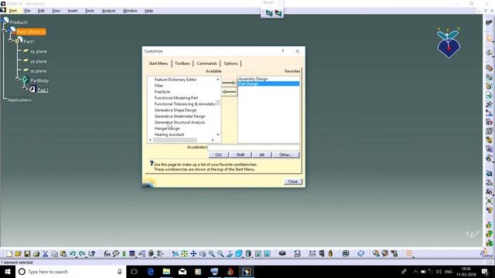Image resolution: width=495 pixels, height=278 pixels.
Task: Click the Fly Mode icon
Action: pos(176,254)
